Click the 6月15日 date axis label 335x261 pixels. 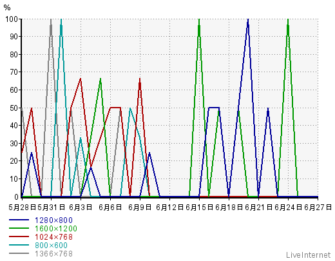click(x=199, y=208)
